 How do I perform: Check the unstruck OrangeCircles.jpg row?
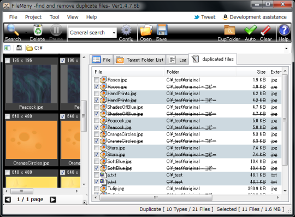(97, 134)
